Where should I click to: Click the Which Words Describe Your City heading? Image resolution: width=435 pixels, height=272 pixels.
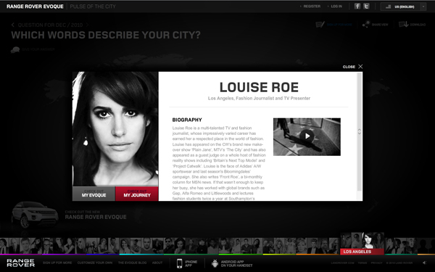[106, 36]
